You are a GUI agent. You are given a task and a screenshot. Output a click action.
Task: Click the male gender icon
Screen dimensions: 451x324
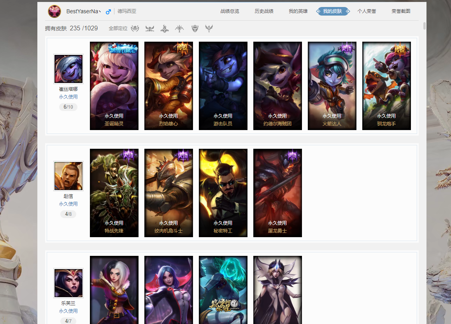pyautogui.click(x=108, y=12)
